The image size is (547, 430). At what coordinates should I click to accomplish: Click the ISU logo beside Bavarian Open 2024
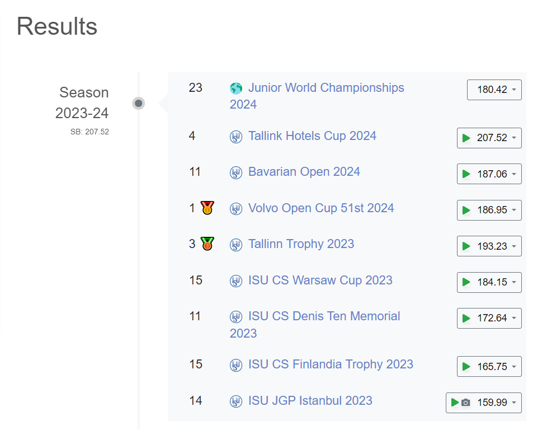(236, 172)
